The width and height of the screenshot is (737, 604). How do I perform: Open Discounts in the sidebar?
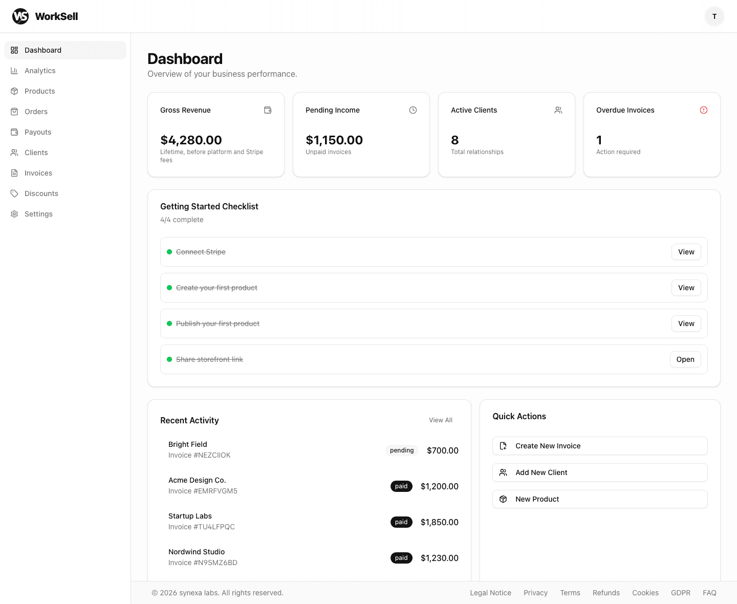click(65, 193)
